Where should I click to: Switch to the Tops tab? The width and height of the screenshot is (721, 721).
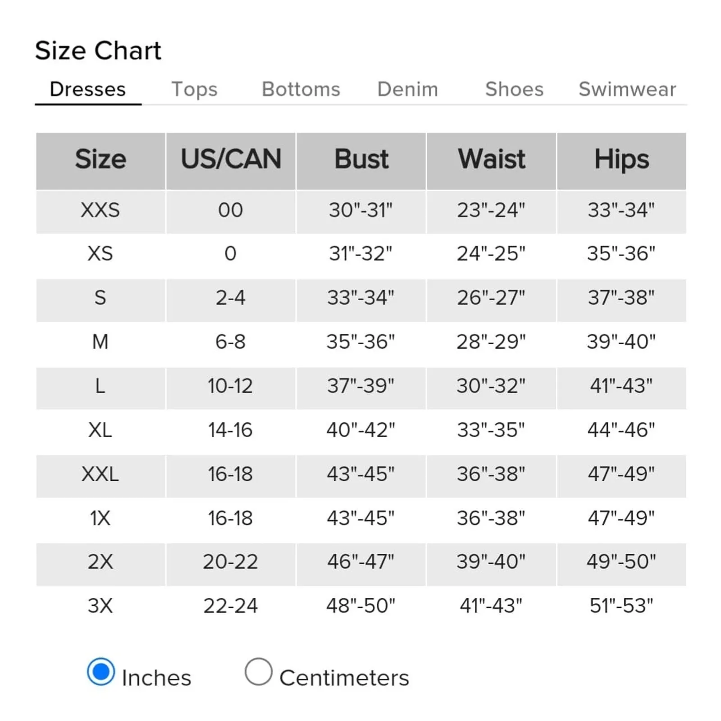pos(195,89)
